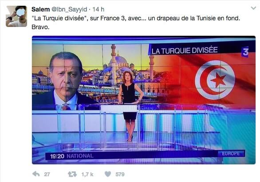Click the crescent and star flag emblem
260x182 pixels.
tap(215, 80)
